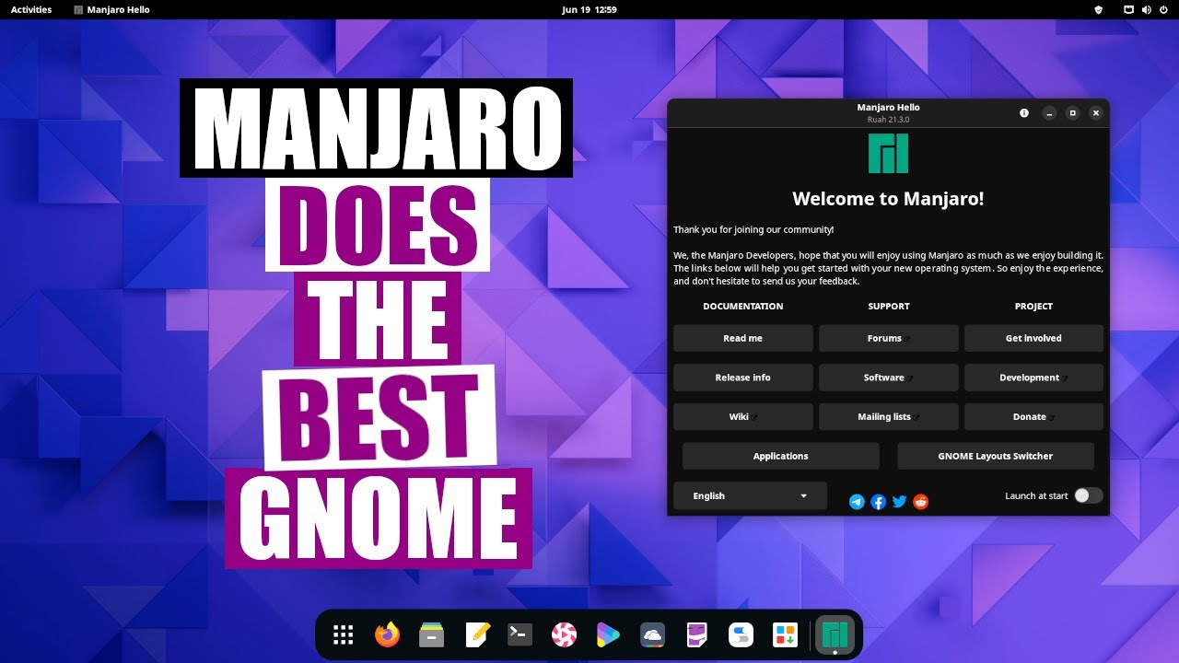The width and height of the screenshot is (1179, 663).
Task: Close the Manjaro Hello window
Action: tap(1096, 113)
